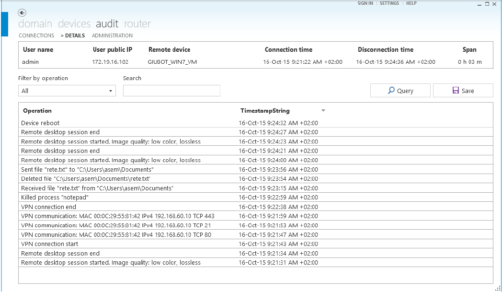Select disconnection time 9:24:36 AM cell

pyautogui.click(x=396, y=62)
